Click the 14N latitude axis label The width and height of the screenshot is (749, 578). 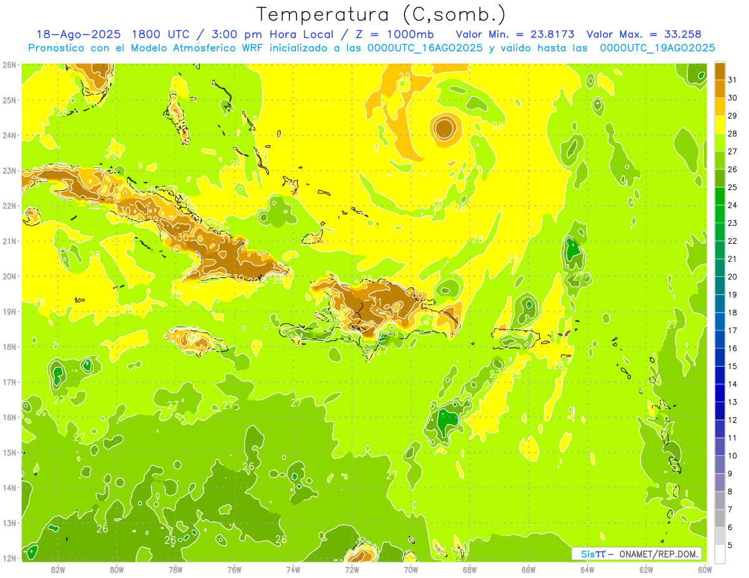pyautogui.click(x=9, y=488)
